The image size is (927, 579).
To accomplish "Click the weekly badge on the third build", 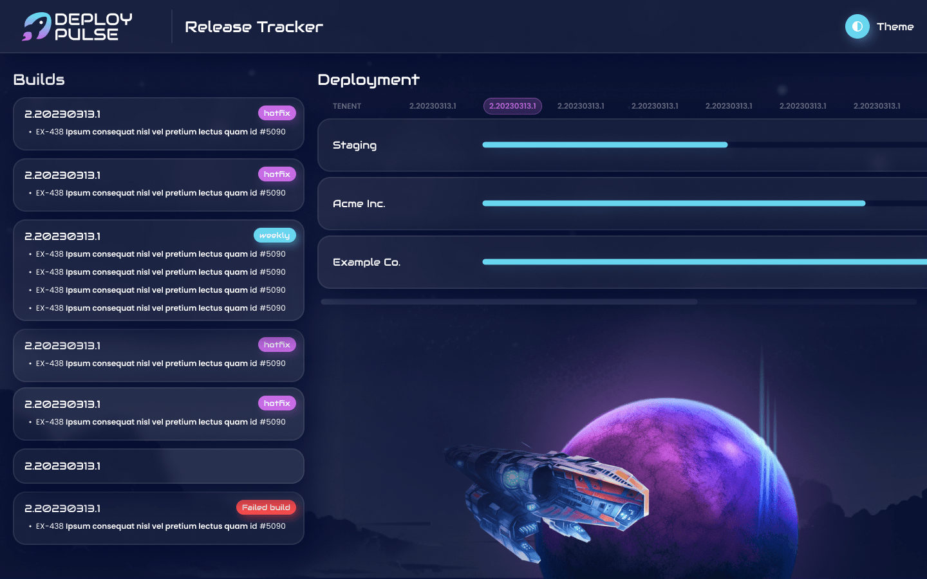I will 275,235.
